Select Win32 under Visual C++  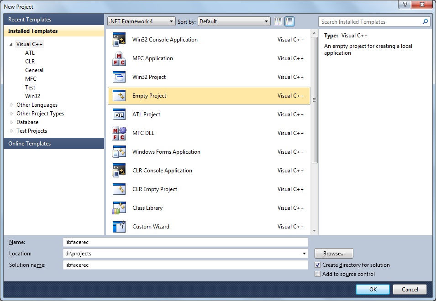[x=32, y=96]
